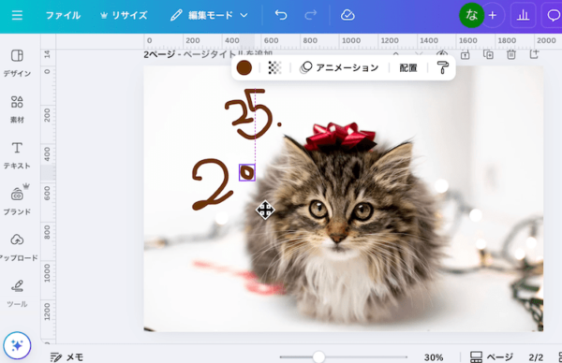Image resolution: width=562 pixels, height=363 pixels.
Task: Undo the last action
Action: pyautogui.click(x=281, y=15)
